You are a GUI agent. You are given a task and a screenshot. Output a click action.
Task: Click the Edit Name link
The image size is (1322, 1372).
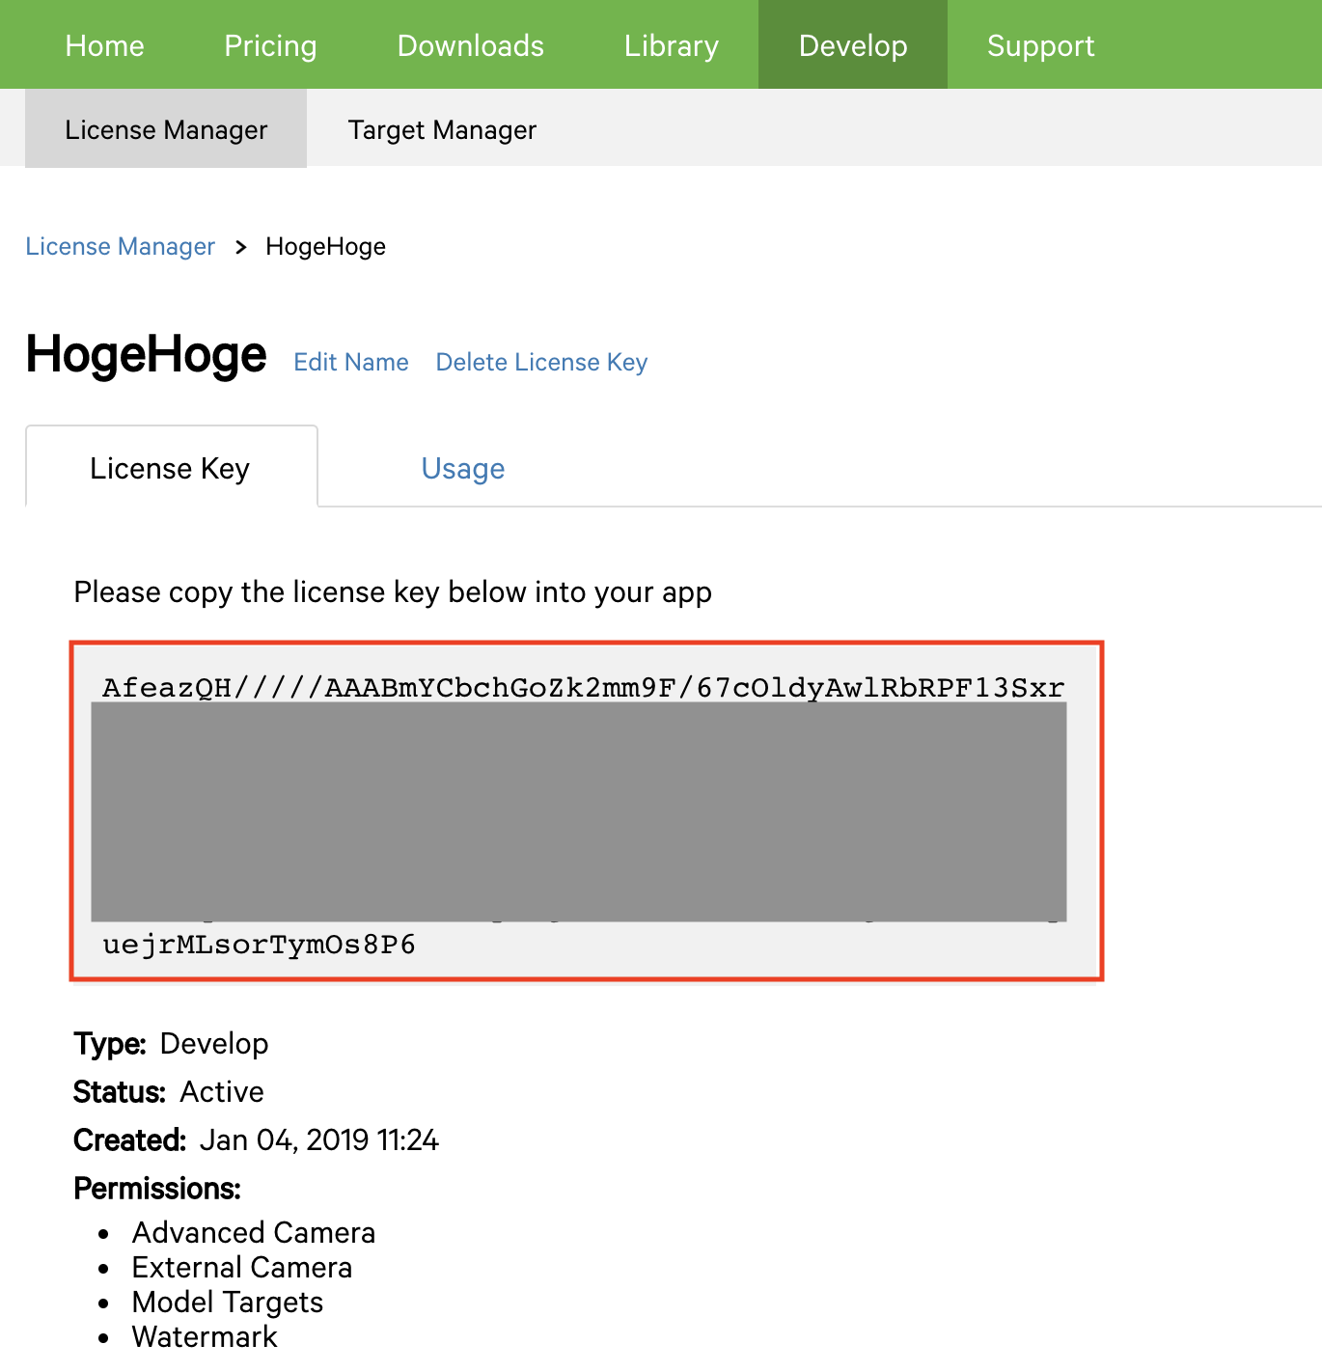click(351, 362)
